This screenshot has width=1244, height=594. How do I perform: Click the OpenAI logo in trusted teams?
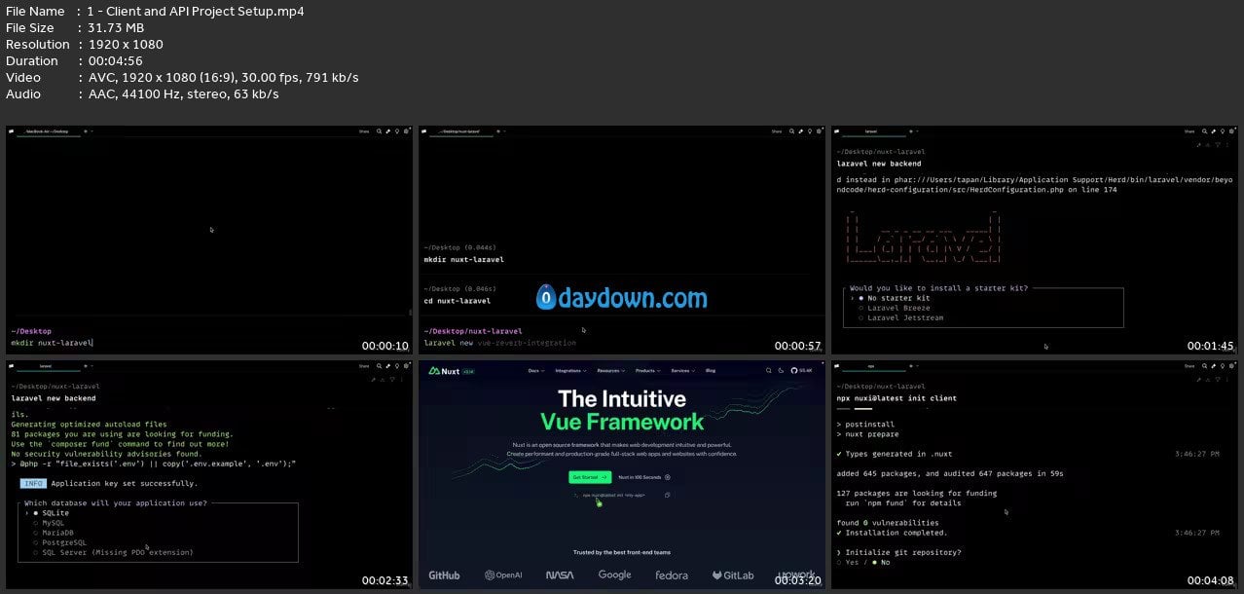coord(503,575)
